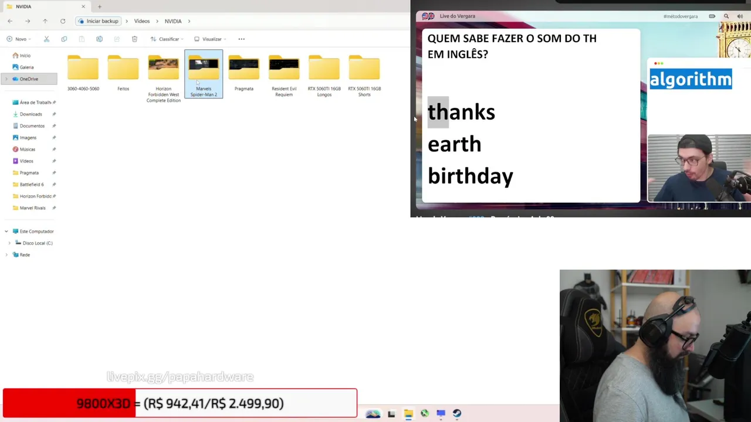Open the Classificar sort dropdown
751x422 pixels.
pyautogui.click(x=167, y=39)
